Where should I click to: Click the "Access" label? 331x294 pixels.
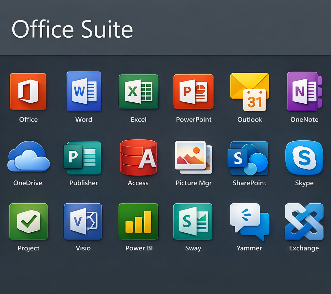138,183
